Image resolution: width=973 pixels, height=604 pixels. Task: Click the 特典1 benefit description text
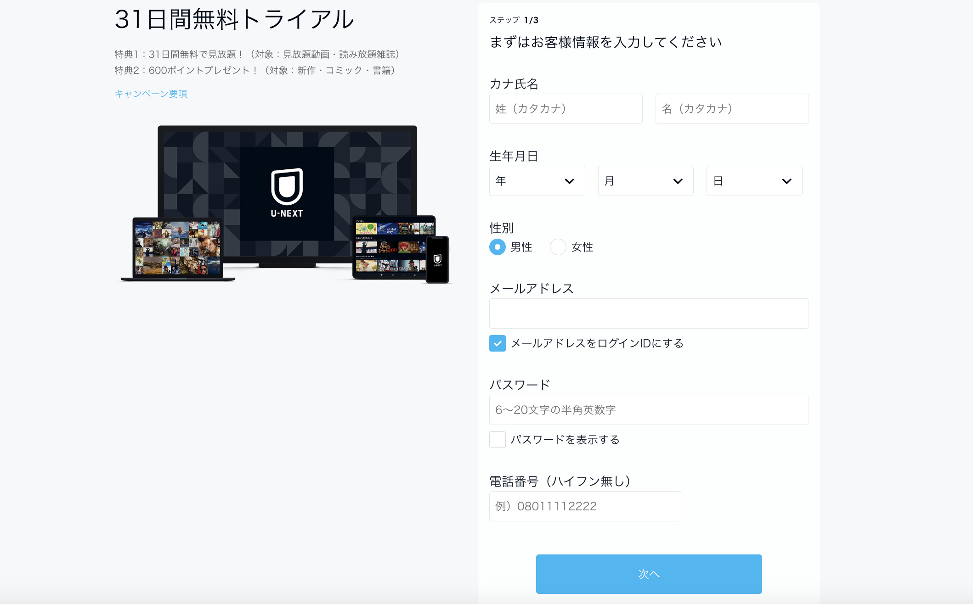coord(258,55)
